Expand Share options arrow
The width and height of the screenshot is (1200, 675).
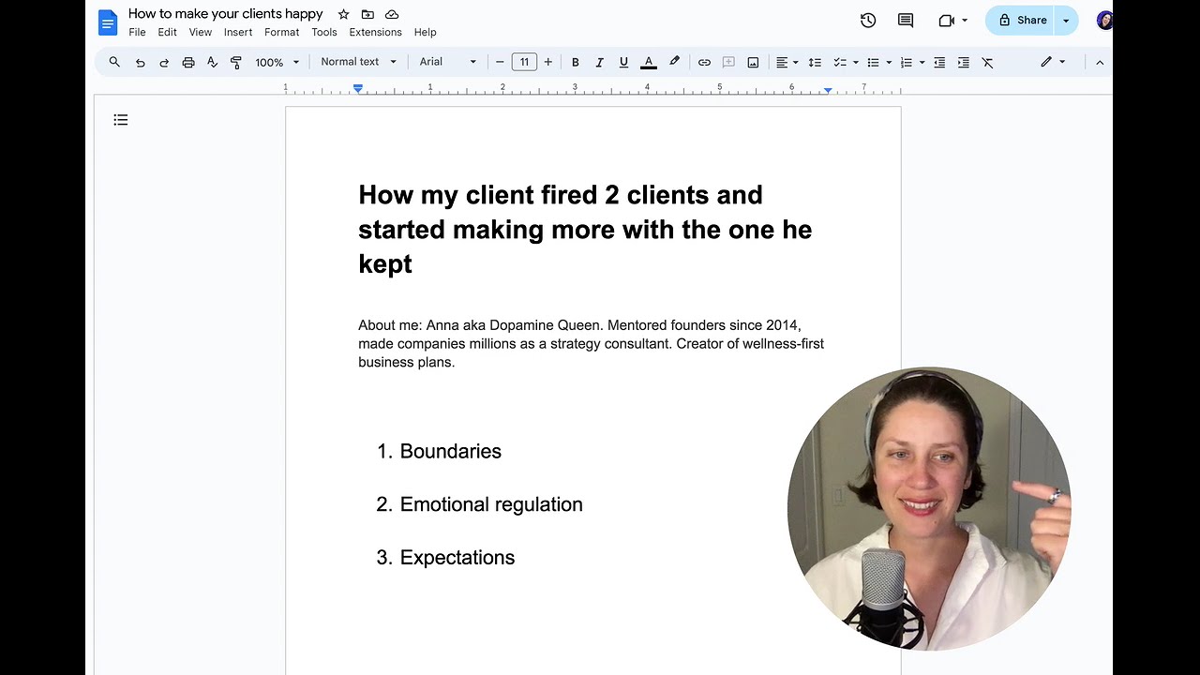click(1066, 21)
